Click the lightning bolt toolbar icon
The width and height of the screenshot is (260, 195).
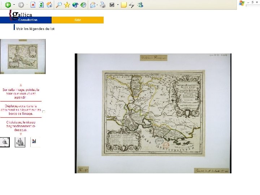pos(132,5)
